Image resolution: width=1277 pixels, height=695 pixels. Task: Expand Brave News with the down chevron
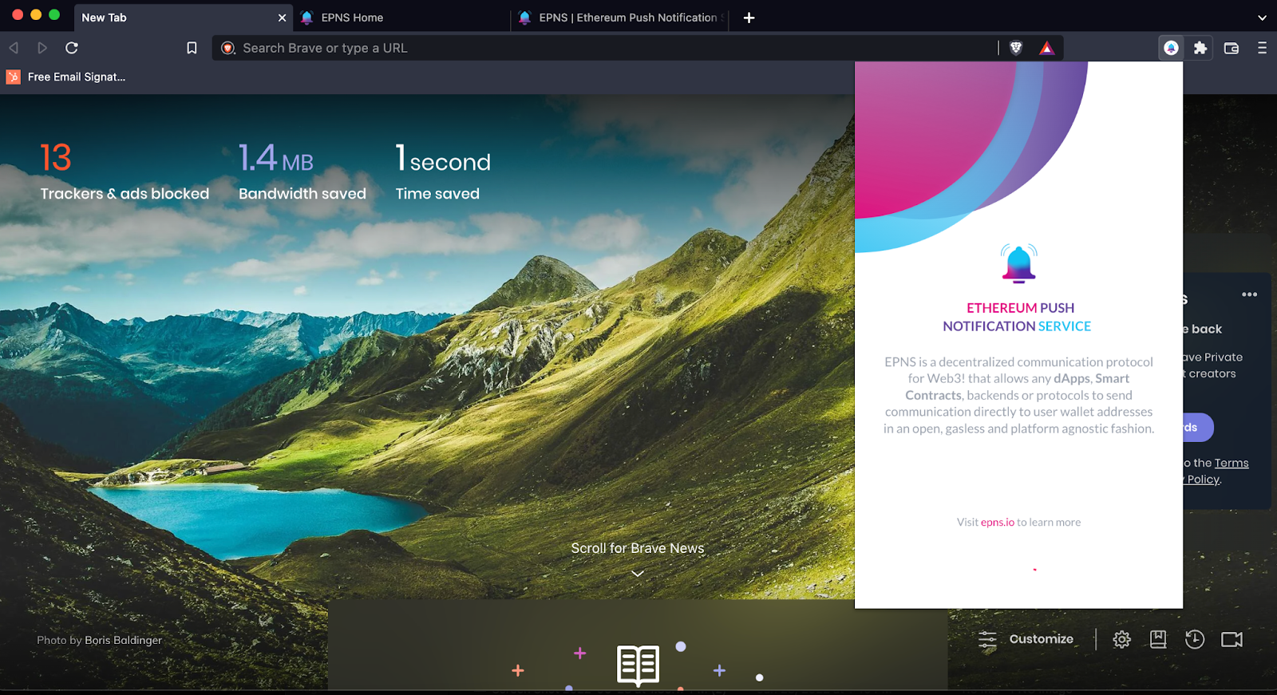638,574
